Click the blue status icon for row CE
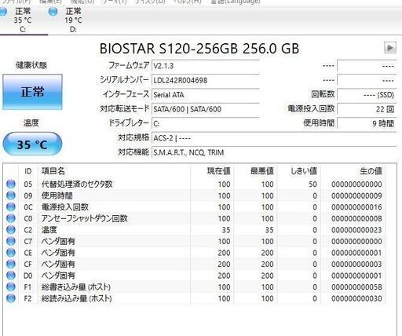 point(11,253)
